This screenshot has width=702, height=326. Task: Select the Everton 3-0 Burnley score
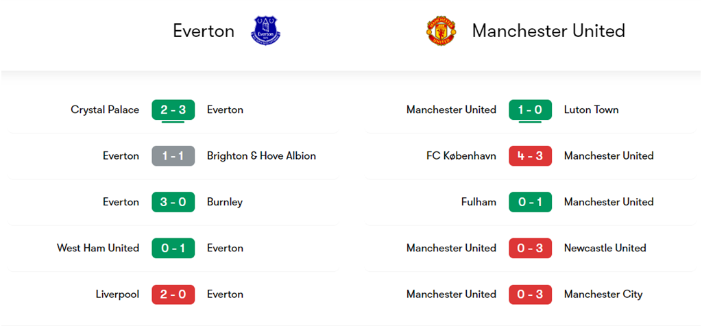click(173, 202)
